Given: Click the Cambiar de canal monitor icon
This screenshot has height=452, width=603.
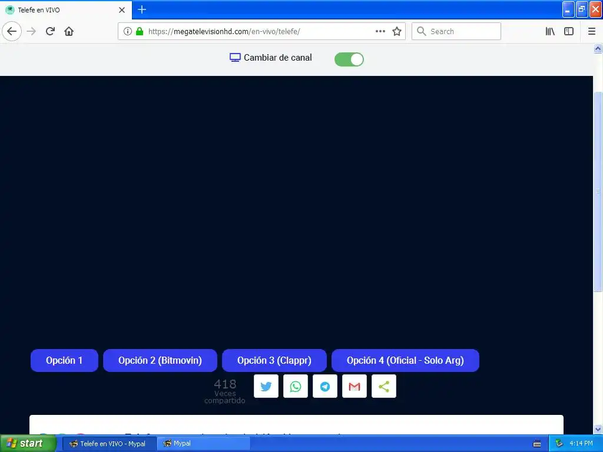Looking at the screenshot, I should [x=235, y=58].
